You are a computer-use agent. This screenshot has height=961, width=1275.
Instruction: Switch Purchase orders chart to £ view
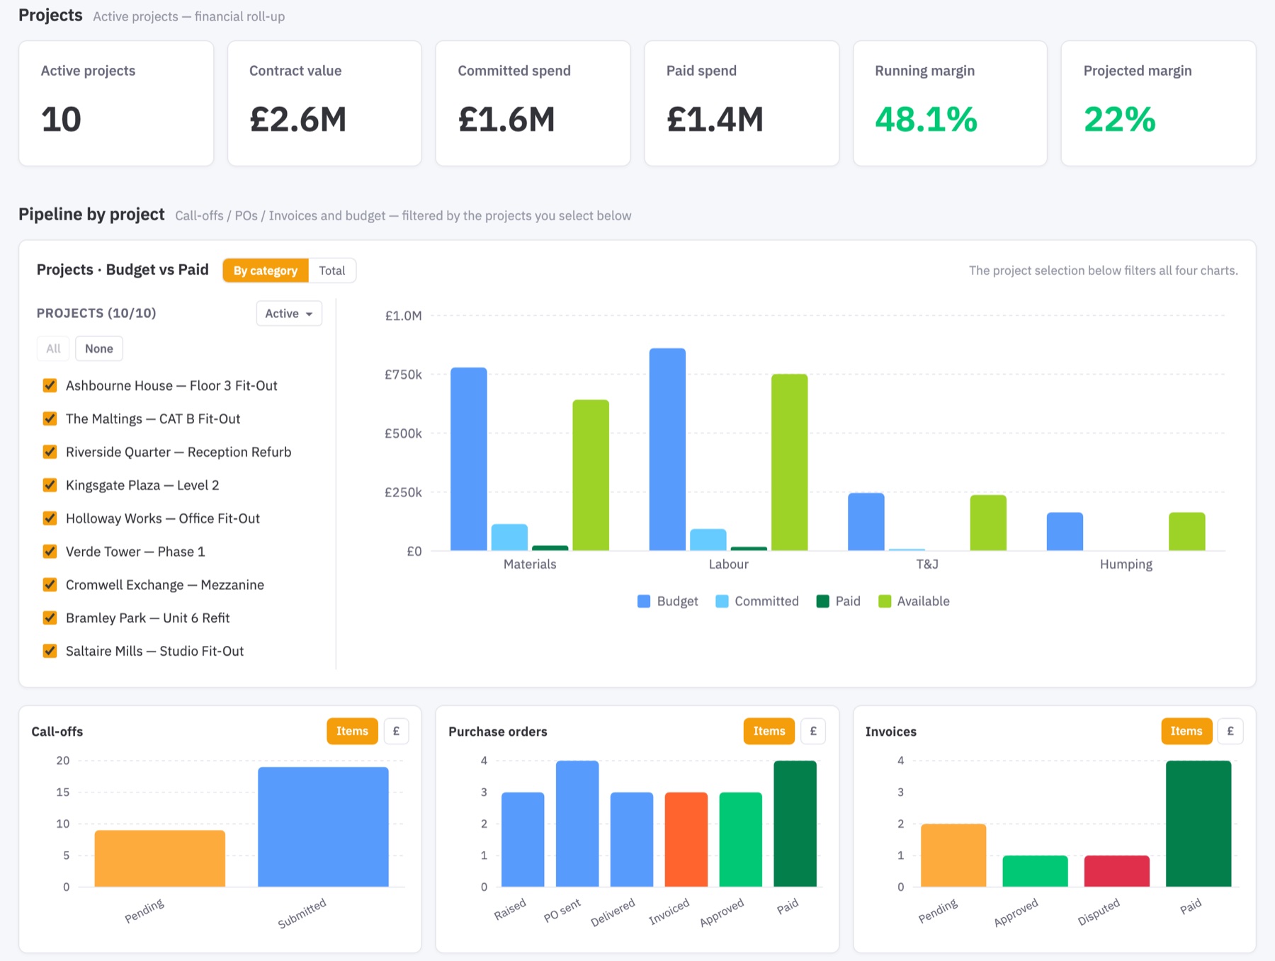pos(813,731)
